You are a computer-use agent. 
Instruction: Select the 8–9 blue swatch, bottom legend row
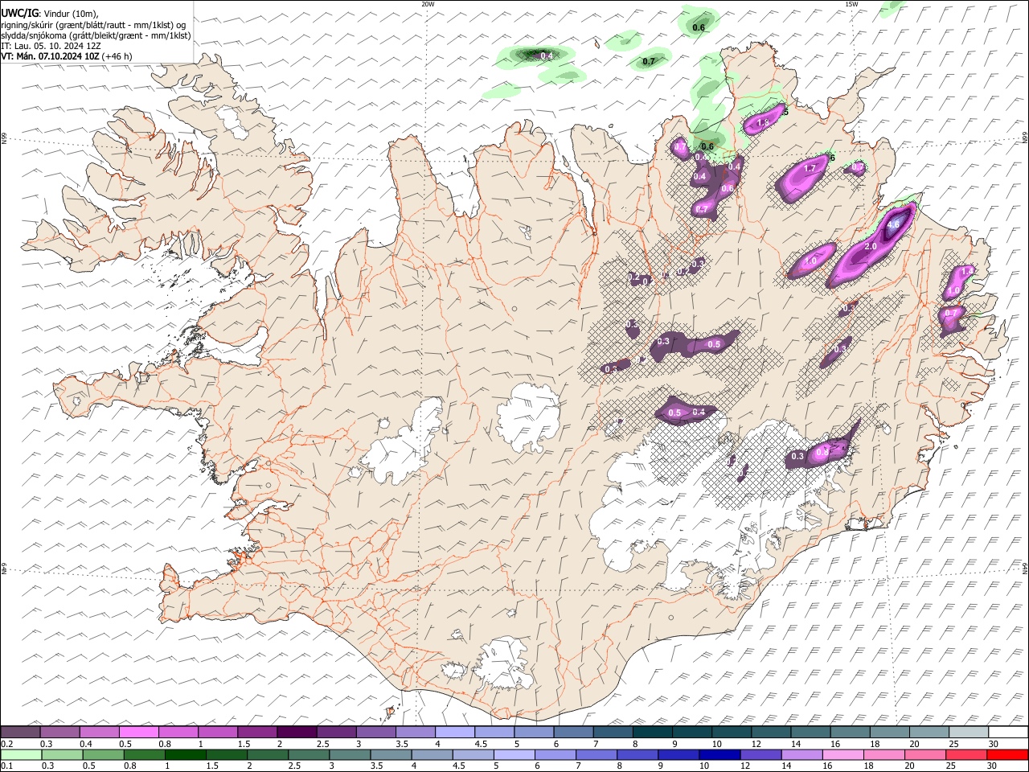click(637, 754)
